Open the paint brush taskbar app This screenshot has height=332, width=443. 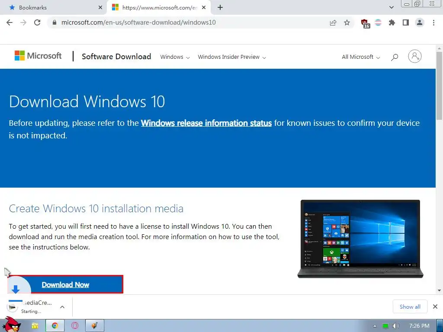95,326
